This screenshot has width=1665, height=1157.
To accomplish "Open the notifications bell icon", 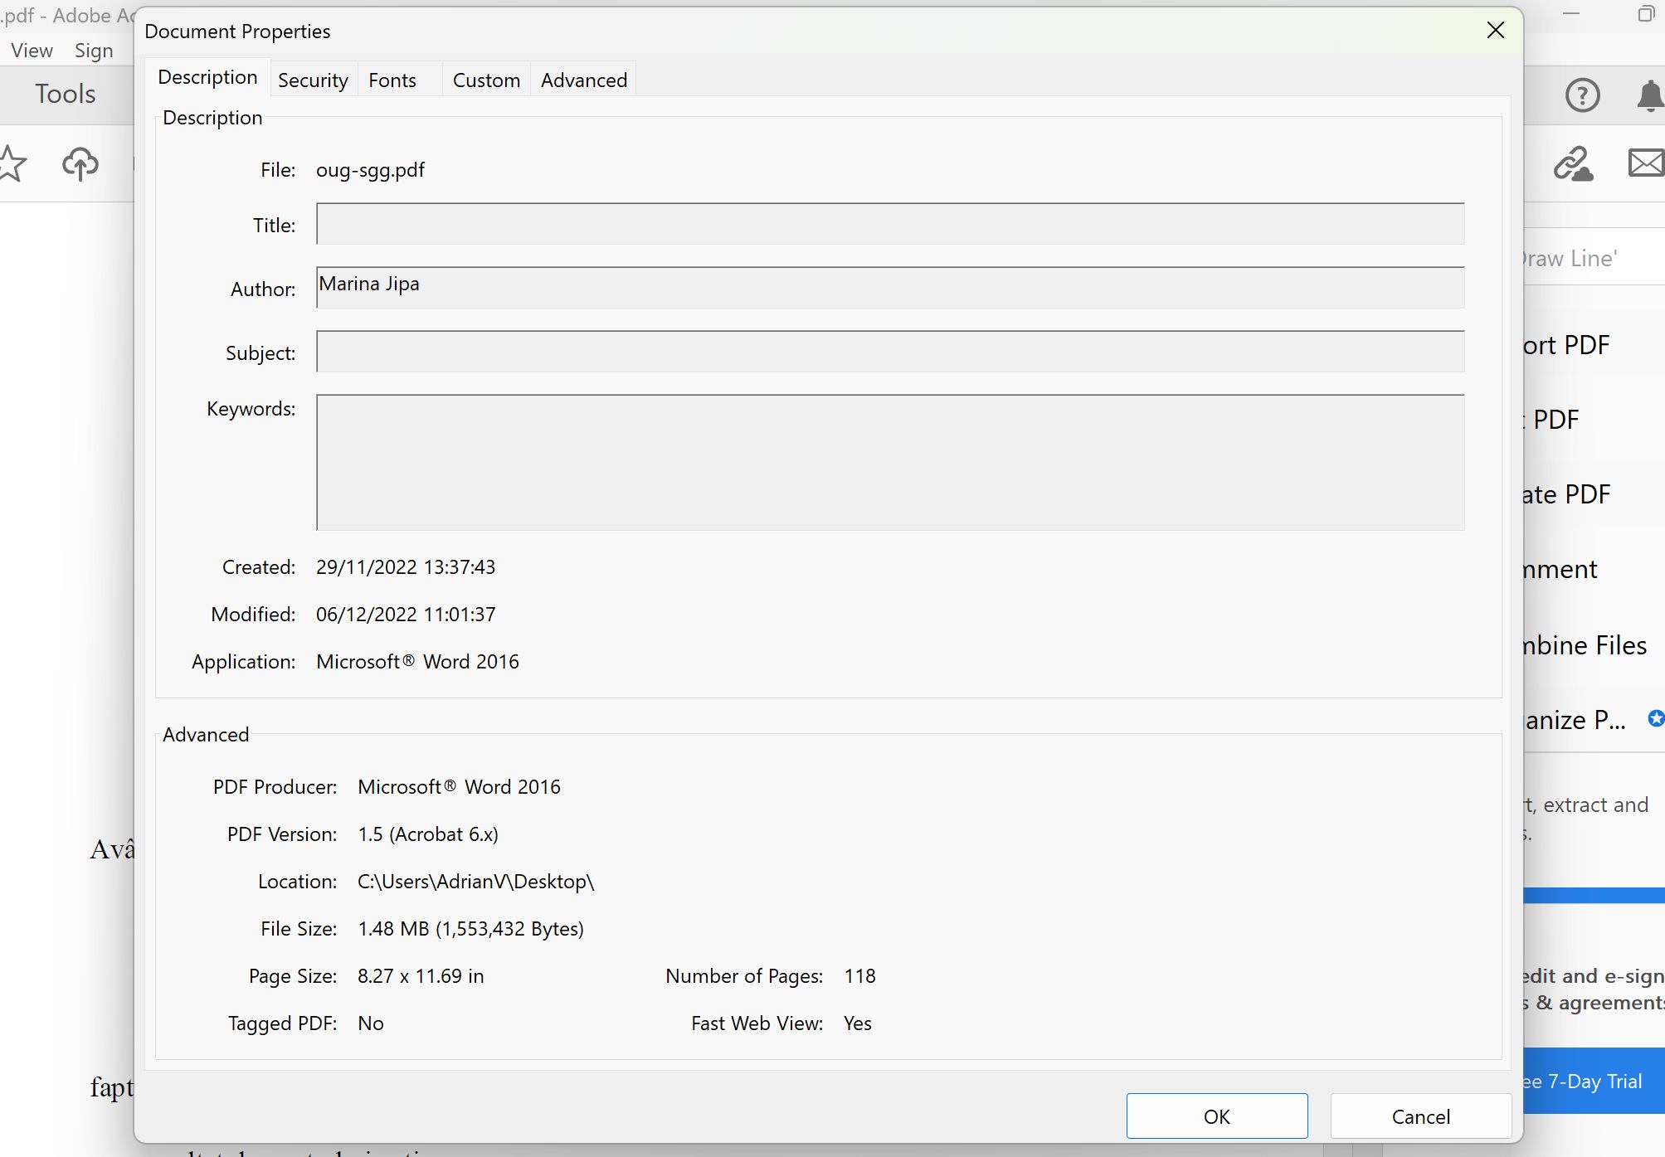I will click(1649, 95).
